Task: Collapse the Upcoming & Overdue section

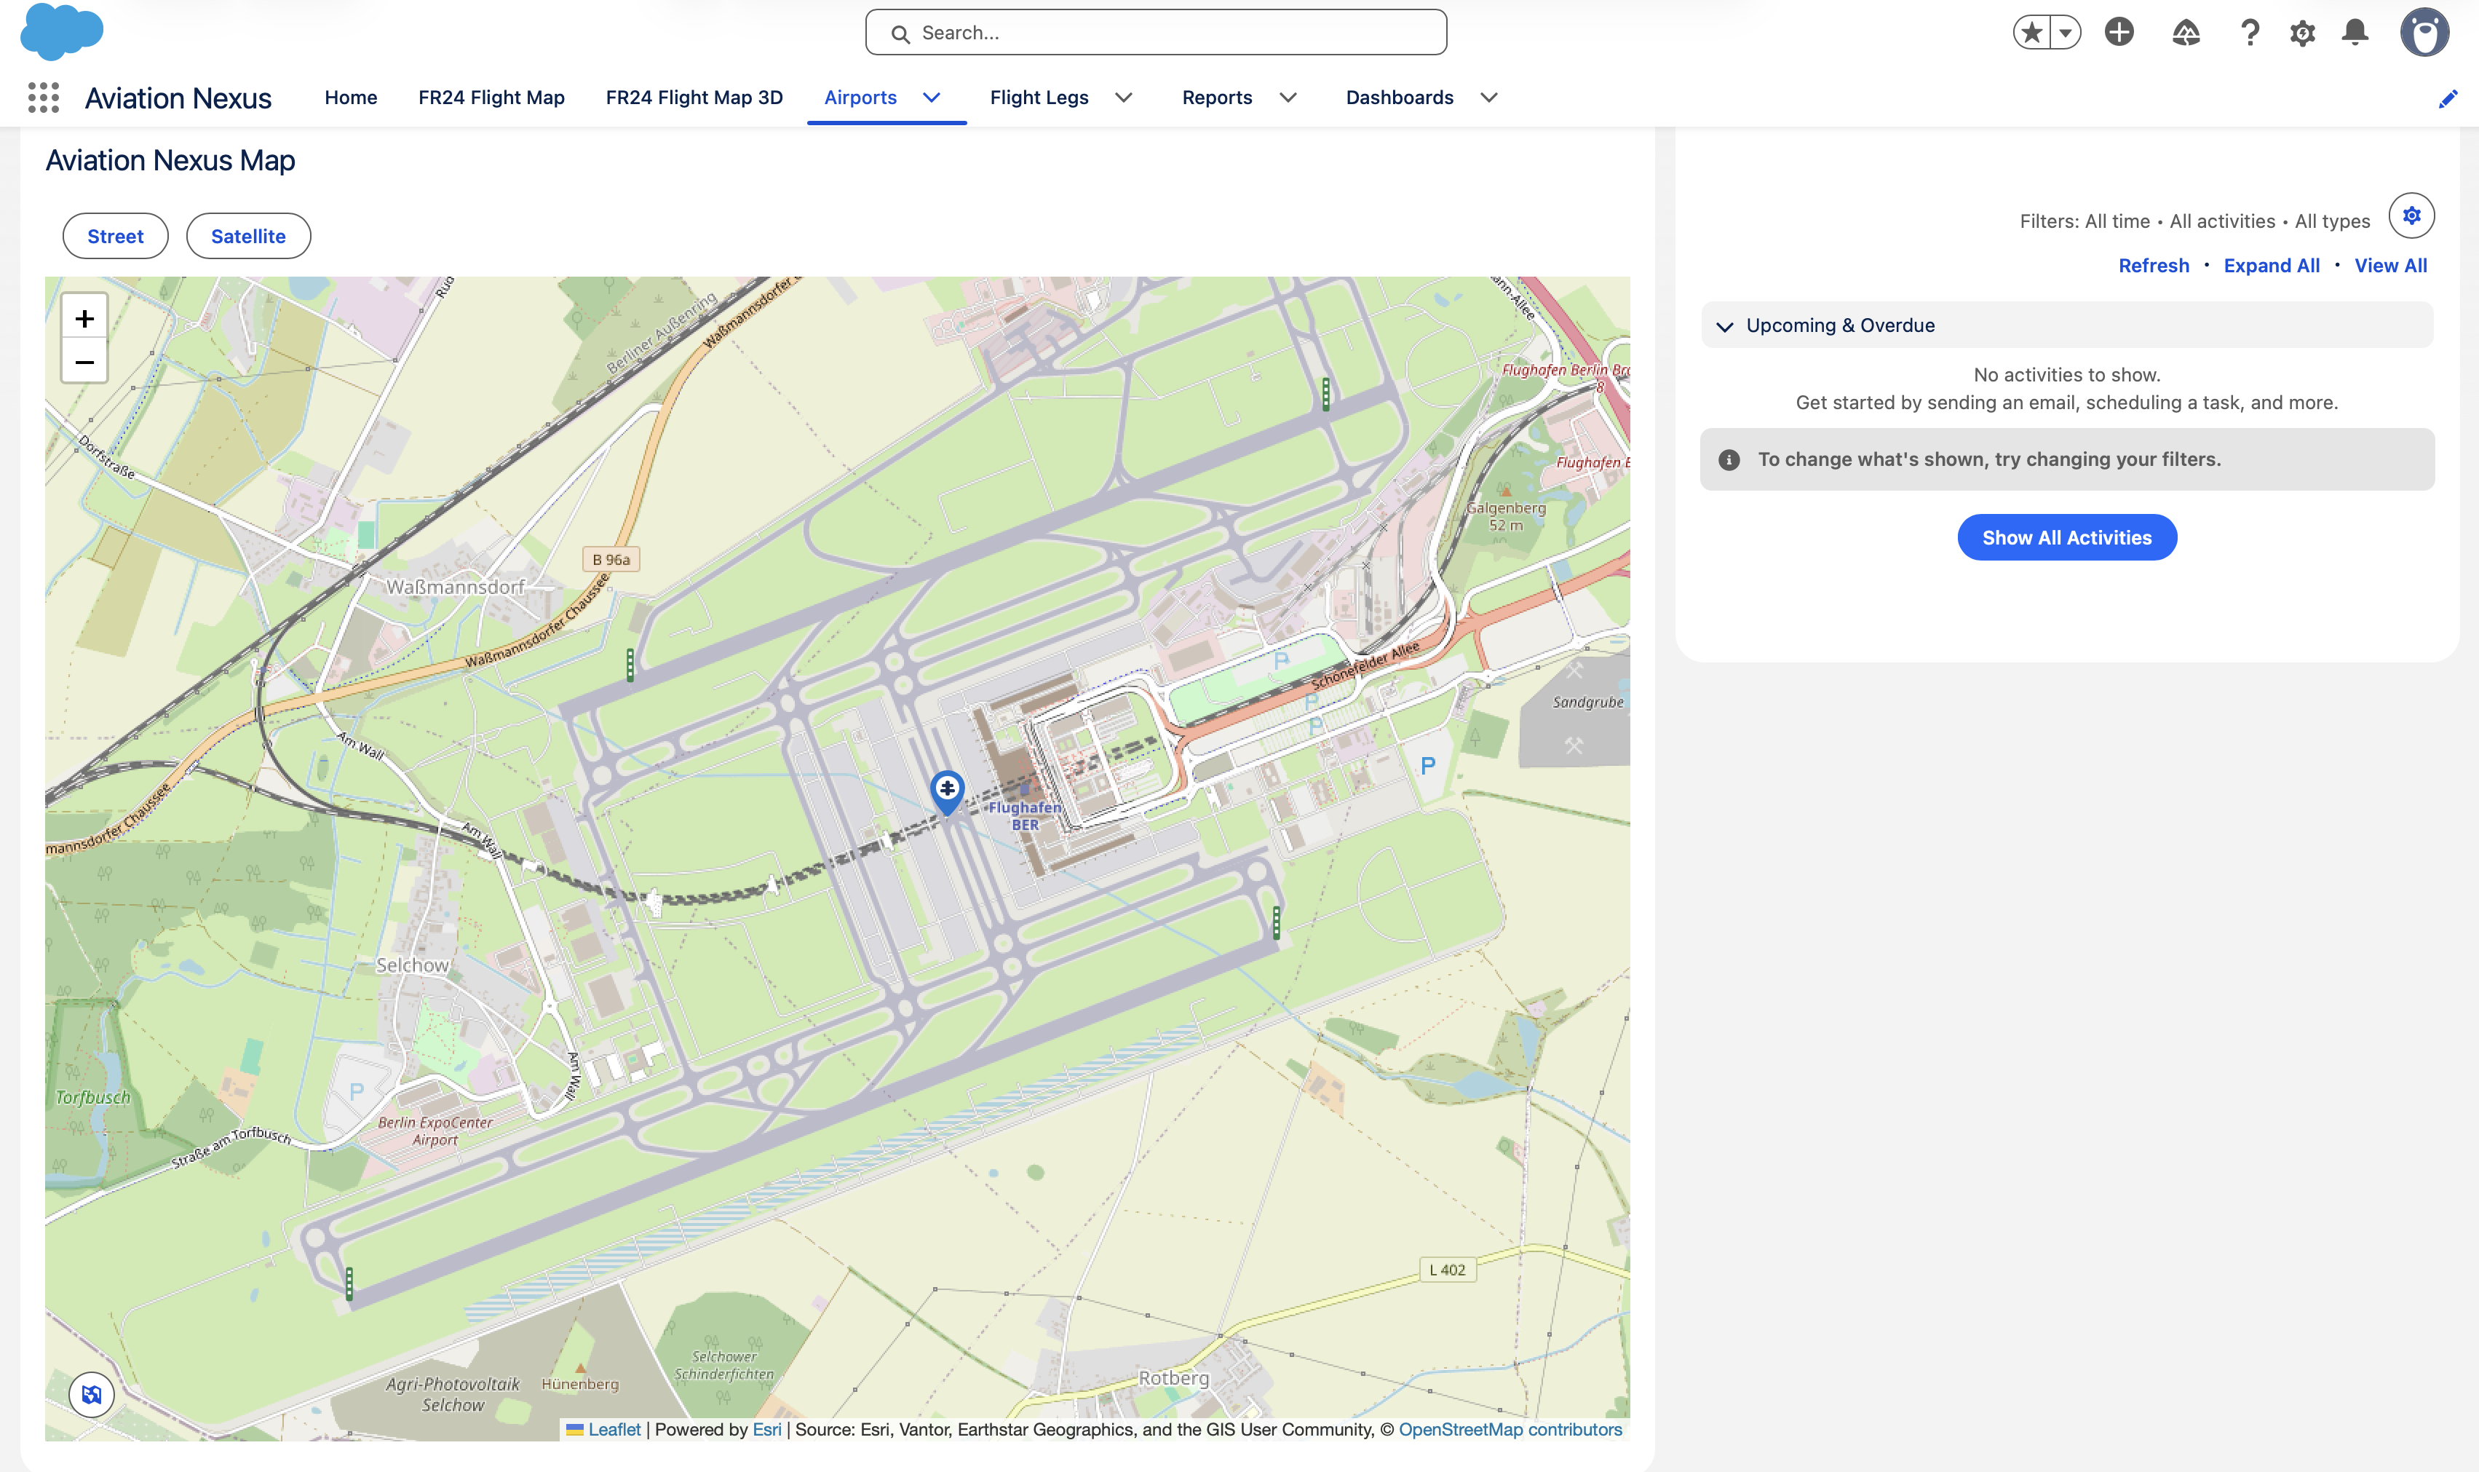Action: tap(1726, 326)
